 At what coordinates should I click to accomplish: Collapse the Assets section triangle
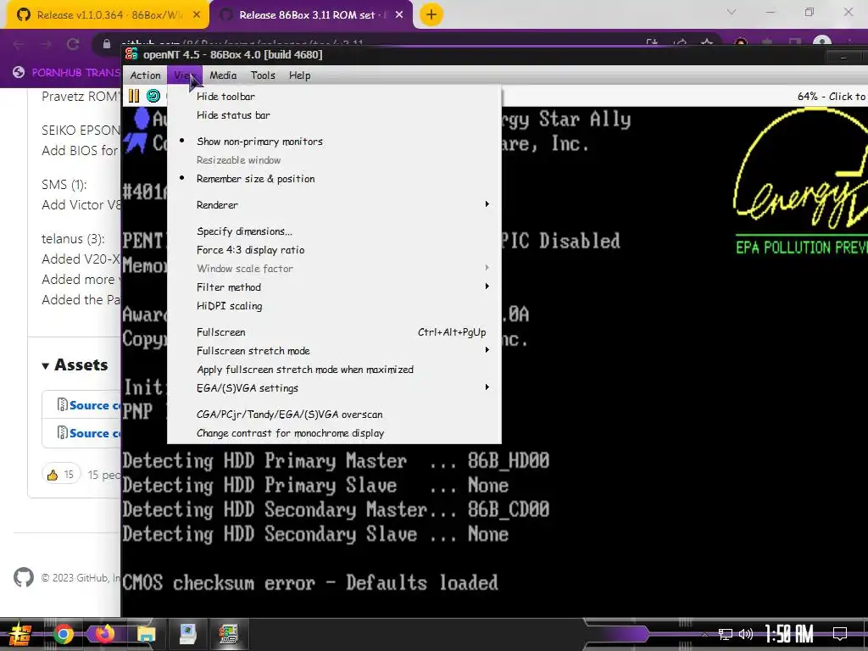point(46,365)
